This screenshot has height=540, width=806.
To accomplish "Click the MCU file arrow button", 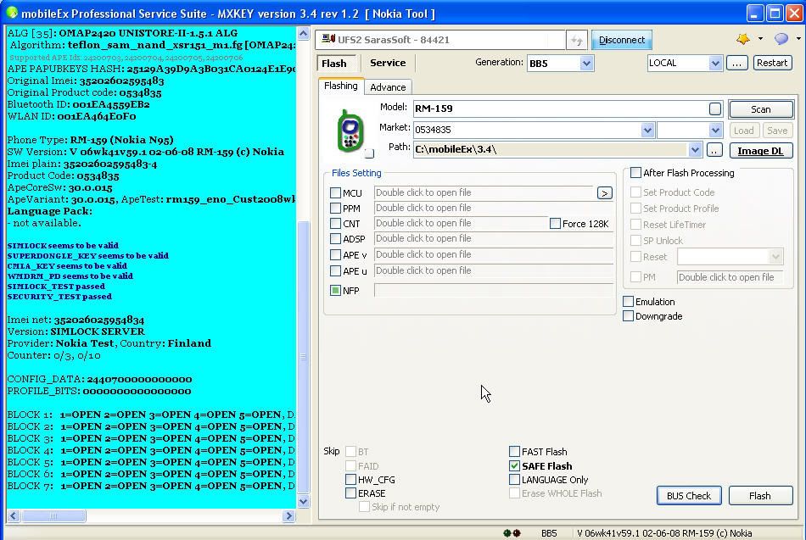I will pos(604,193).
